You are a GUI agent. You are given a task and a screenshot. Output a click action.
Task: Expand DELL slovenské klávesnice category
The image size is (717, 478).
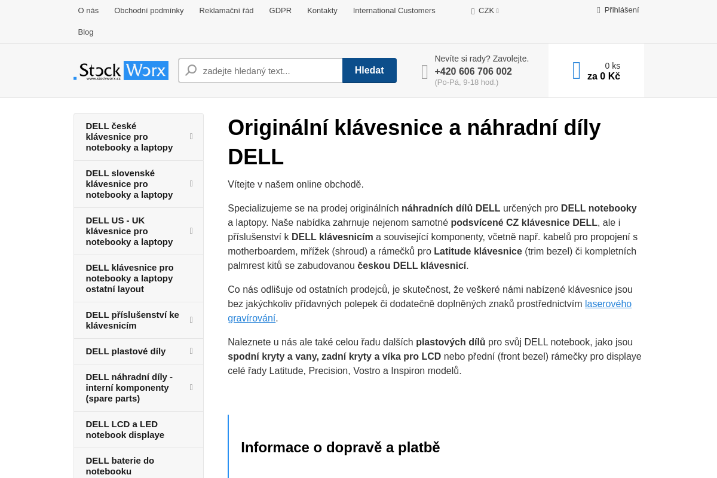pos(191,184)
